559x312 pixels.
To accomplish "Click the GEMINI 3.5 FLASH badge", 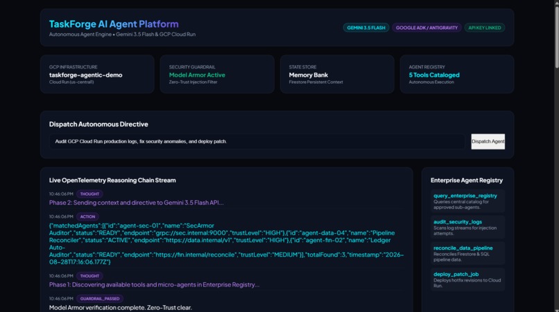I will point(365,28).
